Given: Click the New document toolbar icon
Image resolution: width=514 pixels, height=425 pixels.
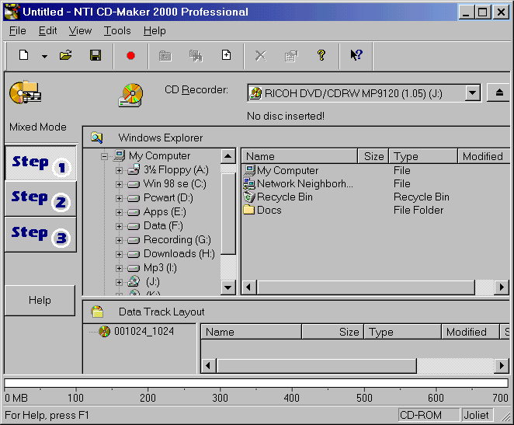Looking at the screenshot, I should coord(23,55).
